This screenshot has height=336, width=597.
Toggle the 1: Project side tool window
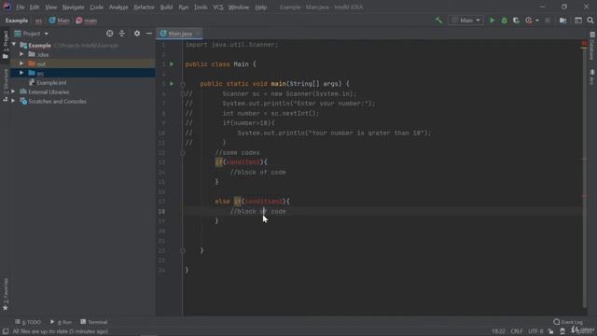(x=6, y=45)
